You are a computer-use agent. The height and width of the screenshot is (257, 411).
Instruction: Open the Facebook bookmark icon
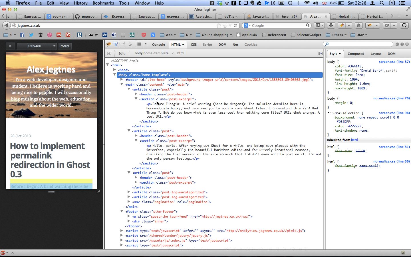point(22,35)
